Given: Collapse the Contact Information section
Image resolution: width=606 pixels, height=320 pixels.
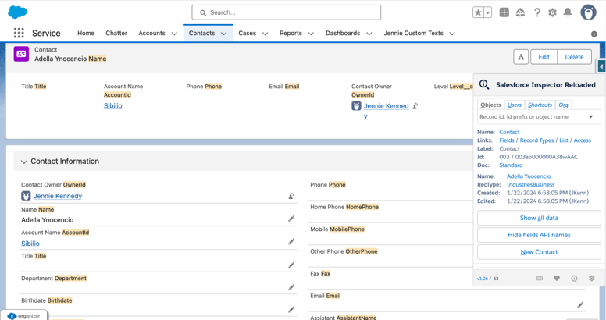Looking at the screenshot, I should pos(24,162).
